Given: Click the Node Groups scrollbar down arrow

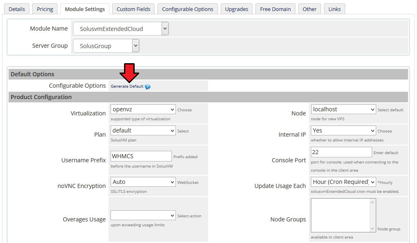Looking at the screenshot, I should (x=372, y=229).
